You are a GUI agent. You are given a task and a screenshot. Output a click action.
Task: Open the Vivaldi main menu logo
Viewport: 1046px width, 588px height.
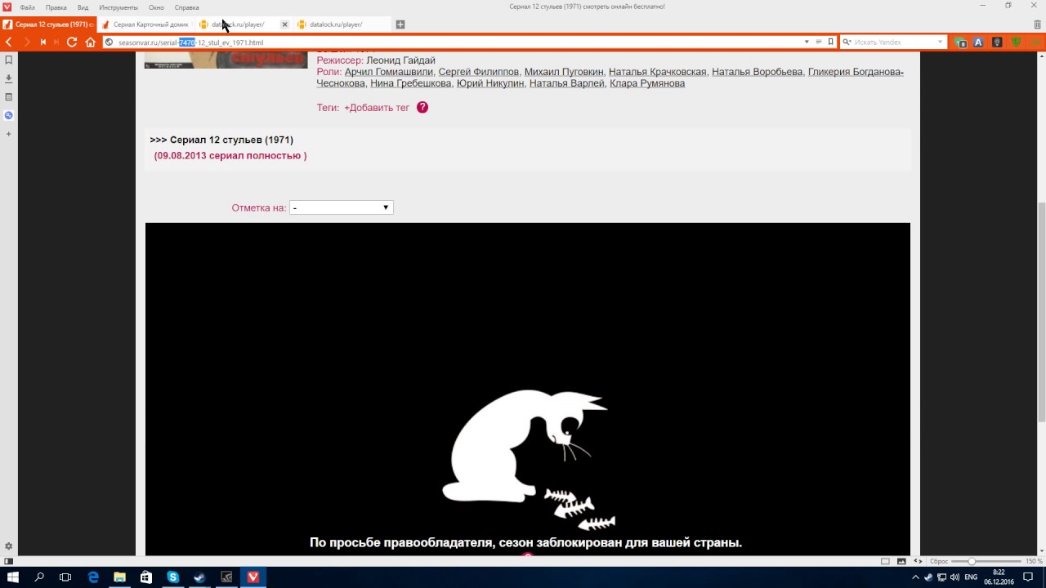coord(7,7)
